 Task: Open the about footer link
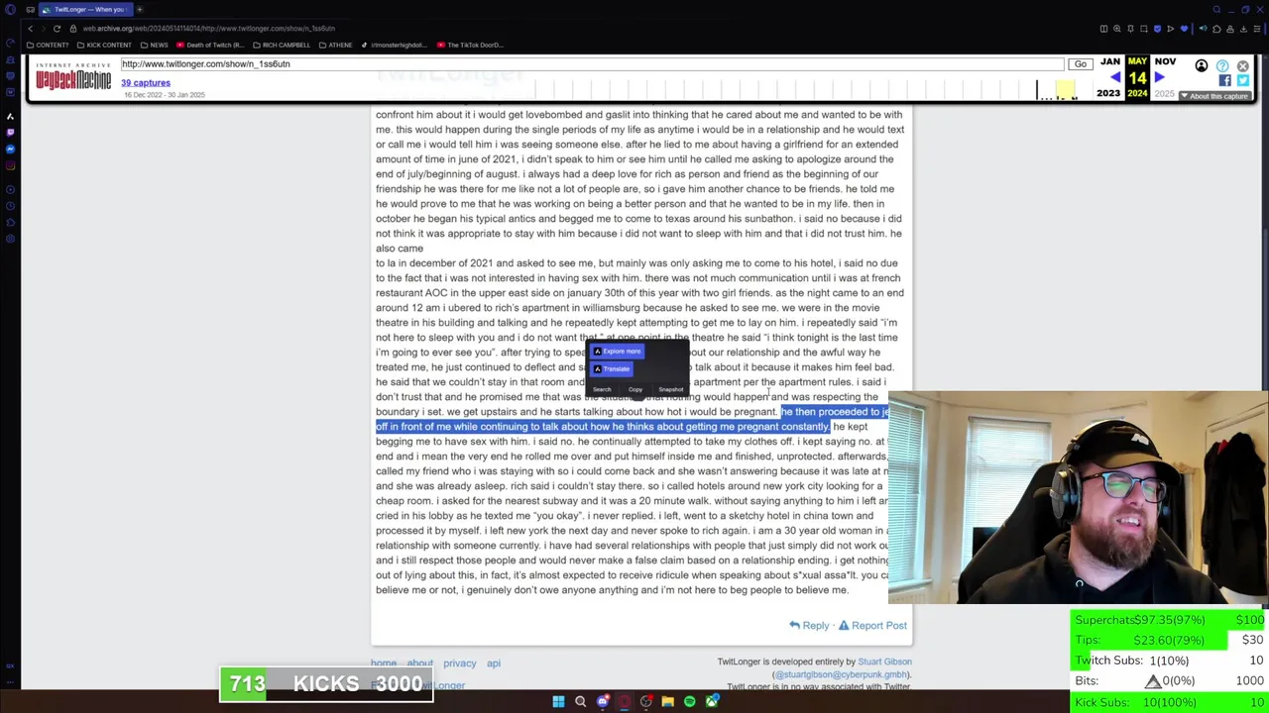click(x=419, y=663)
